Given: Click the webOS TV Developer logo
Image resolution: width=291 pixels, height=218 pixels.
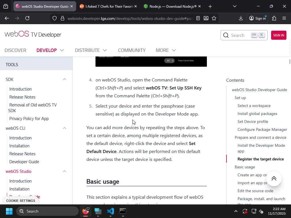Looking at the screenshot, I should (33, 34).
